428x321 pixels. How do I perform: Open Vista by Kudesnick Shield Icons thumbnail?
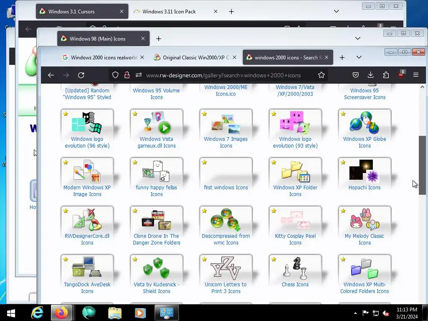pos(156,267)
